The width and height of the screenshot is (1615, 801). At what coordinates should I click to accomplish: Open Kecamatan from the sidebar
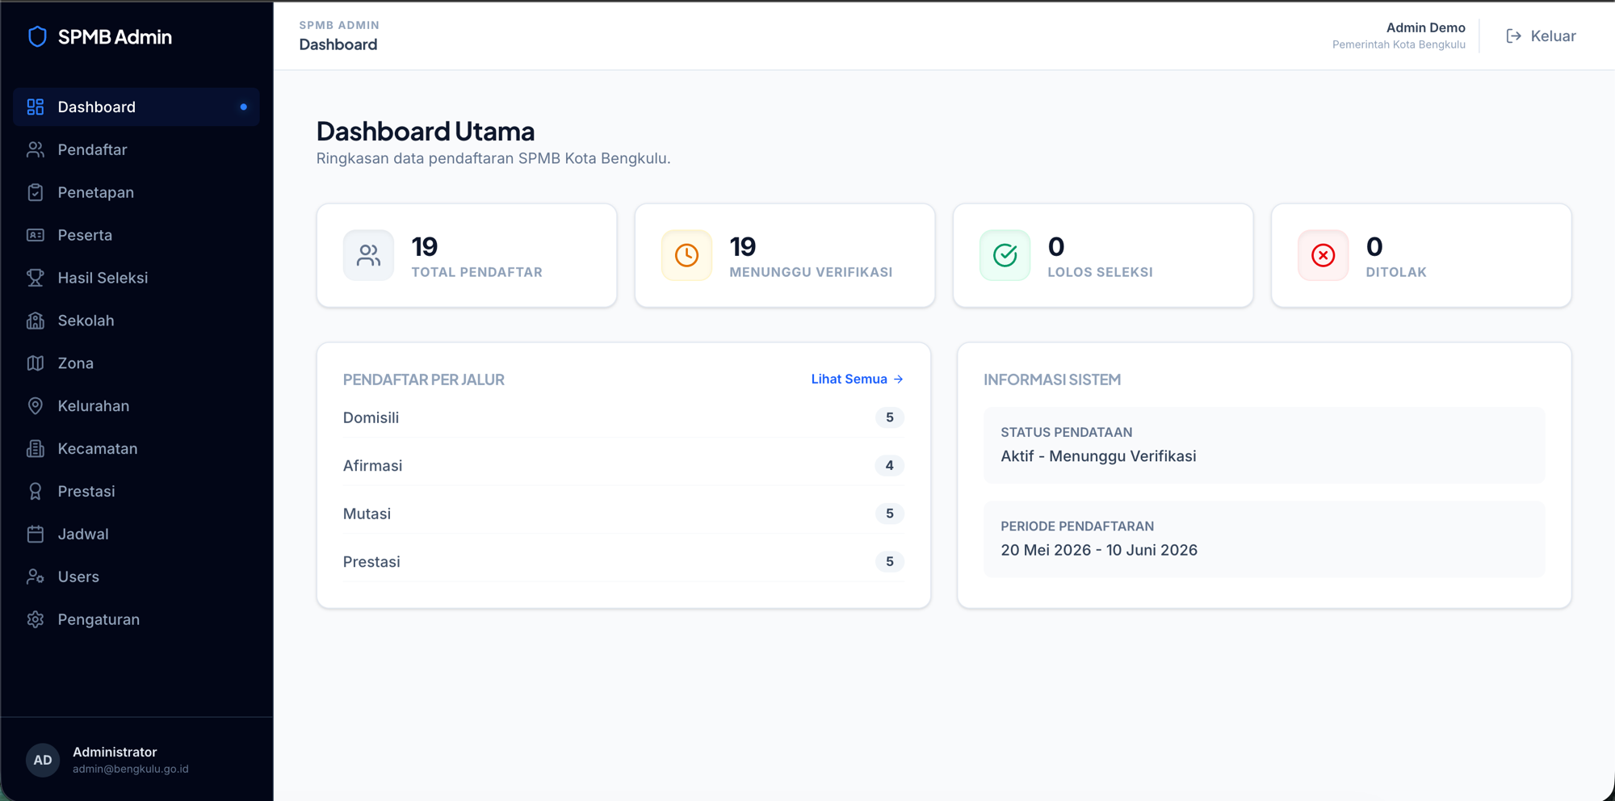[x=136, y=449]
